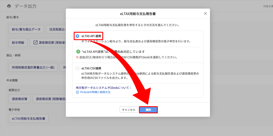
Task: Click the 電子申告 subsection label
Action: 14,110
